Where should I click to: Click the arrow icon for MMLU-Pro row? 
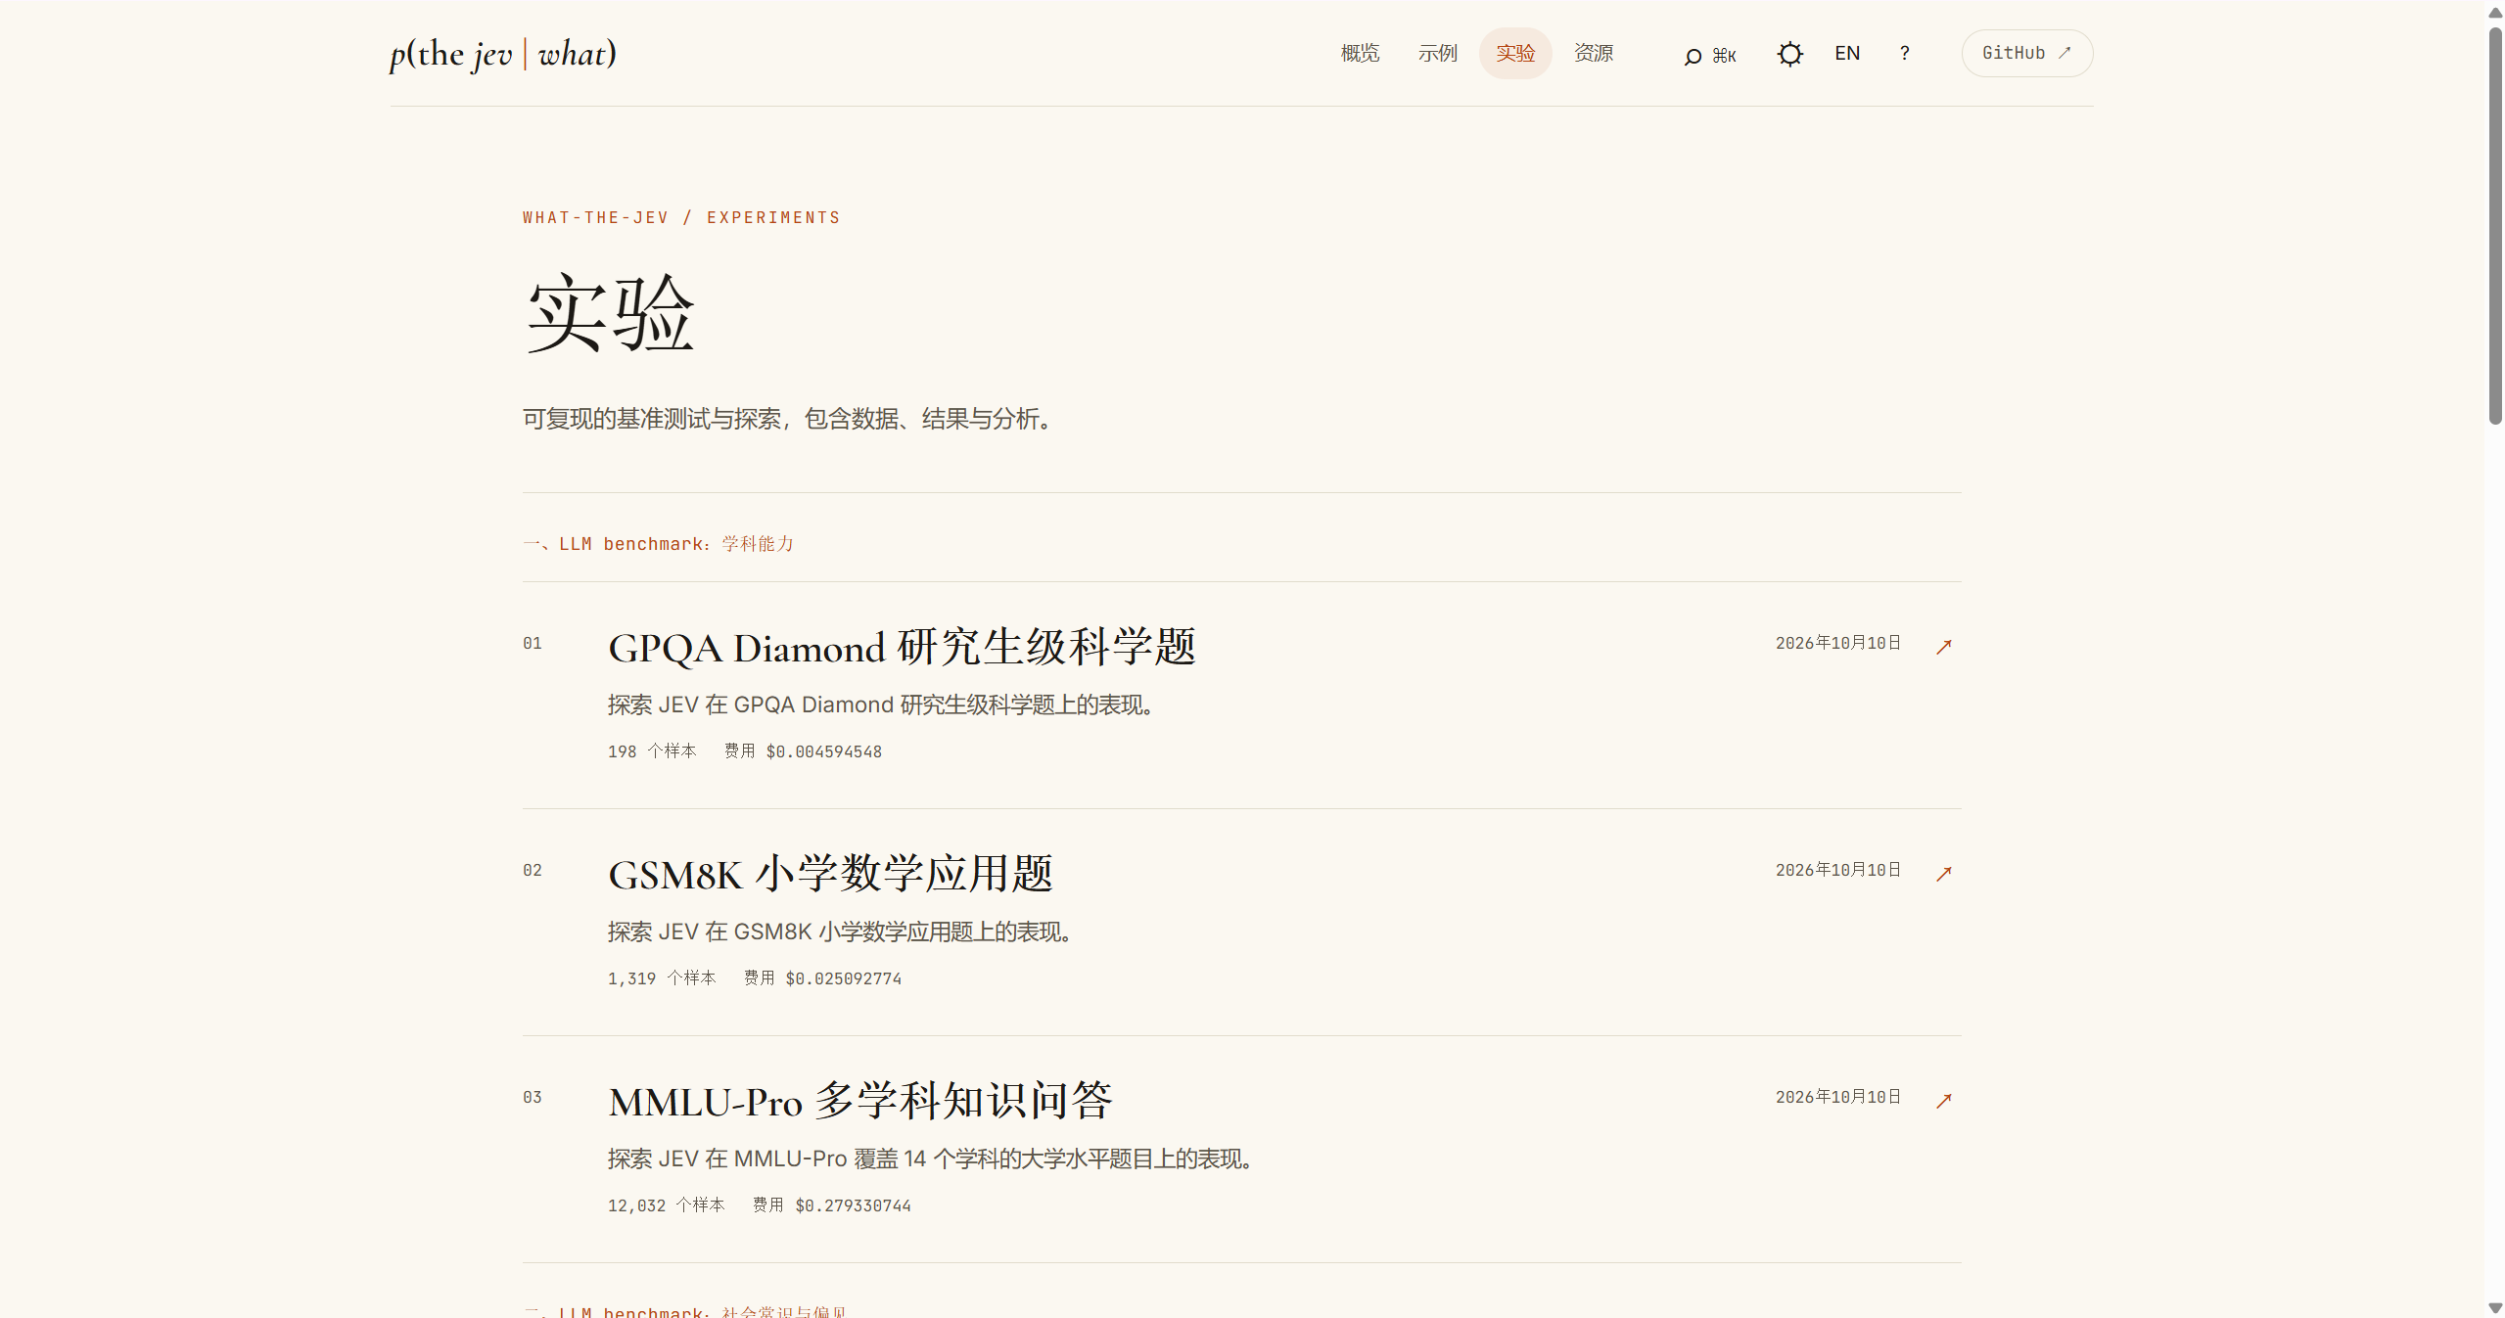tap(1944, 1101)
